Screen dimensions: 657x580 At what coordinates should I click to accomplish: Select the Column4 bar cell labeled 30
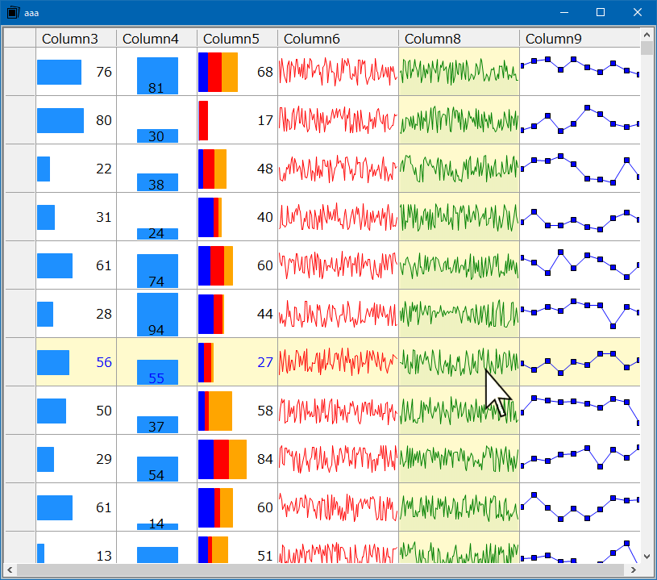[x=156, y=120]
